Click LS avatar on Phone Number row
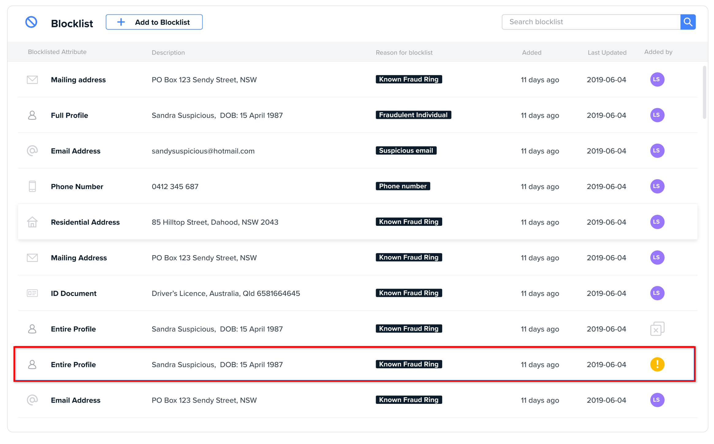 pyautogui.click(x=657, y=186)
